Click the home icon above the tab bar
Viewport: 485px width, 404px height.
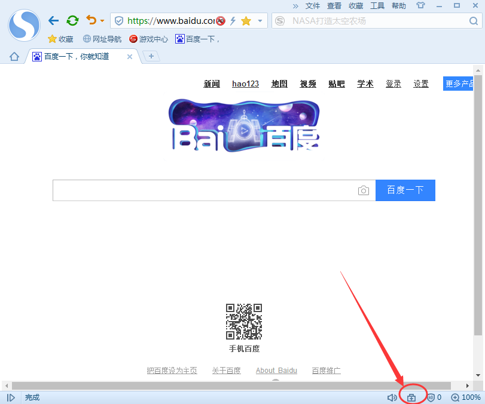(13, 56)
